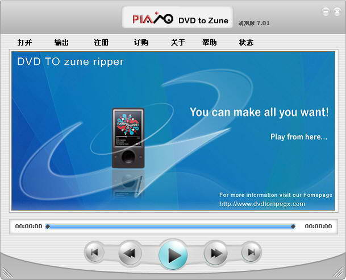Choose the 订购 order menu
The width and height of the screenshot is (346, 280).
coord(141,42)
